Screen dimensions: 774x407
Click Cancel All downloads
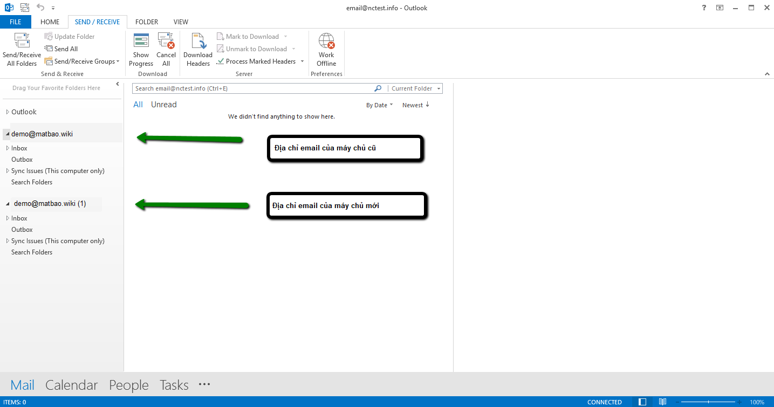pos(166,49)
